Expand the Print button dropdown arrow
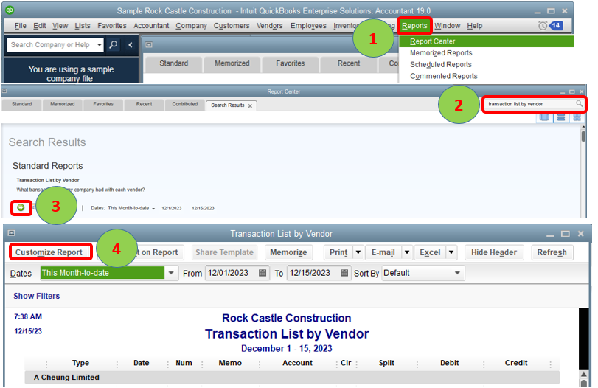Image resolution: width=598 pixels, height=388 pixels. 358,252
